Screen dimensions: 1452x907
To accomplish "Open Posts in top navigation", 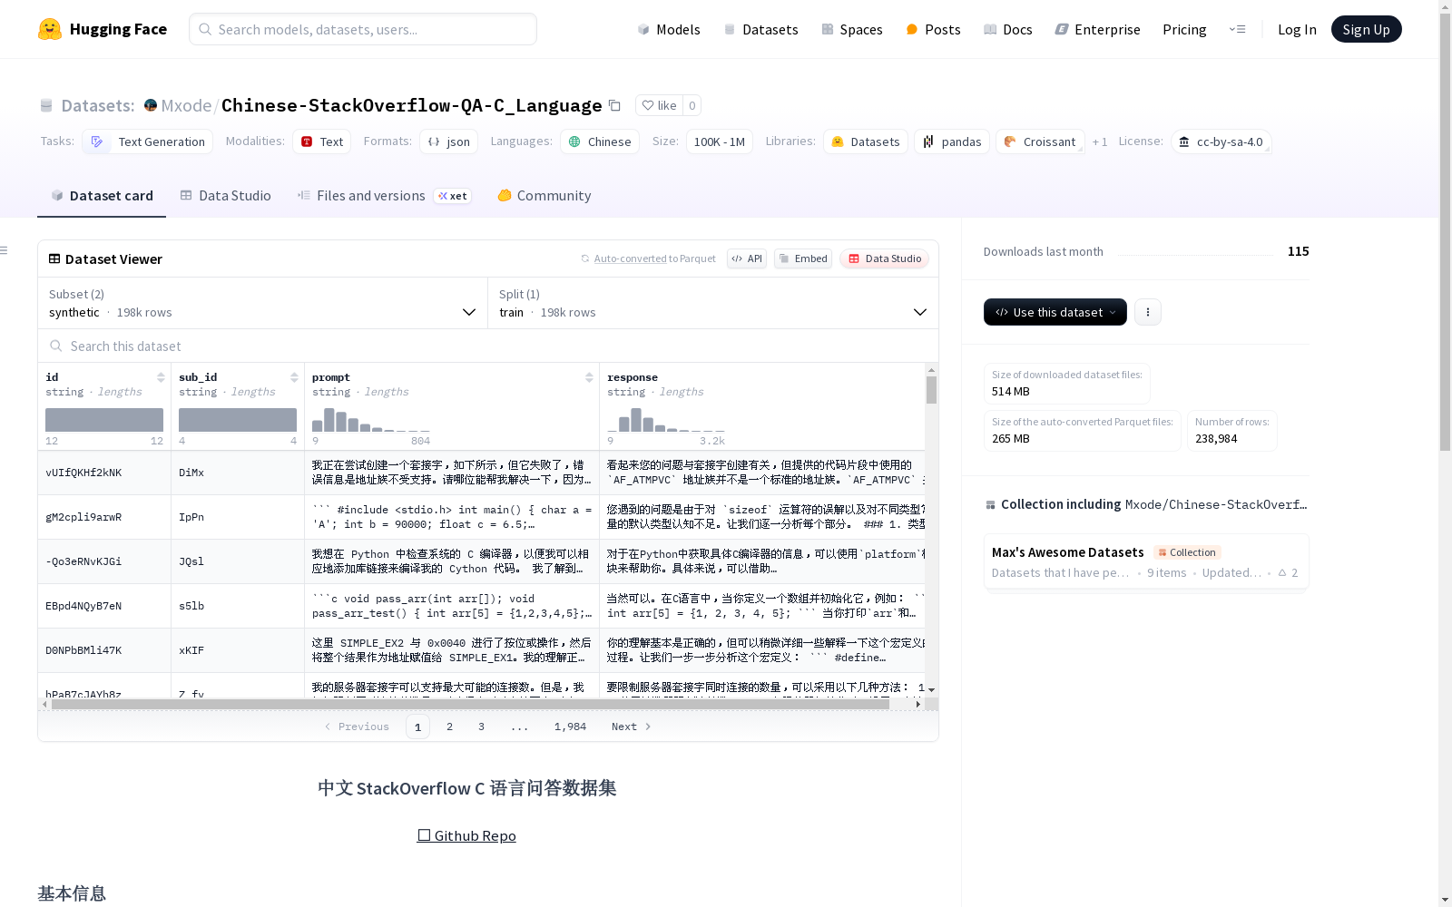I will click(x=933, y=29).
